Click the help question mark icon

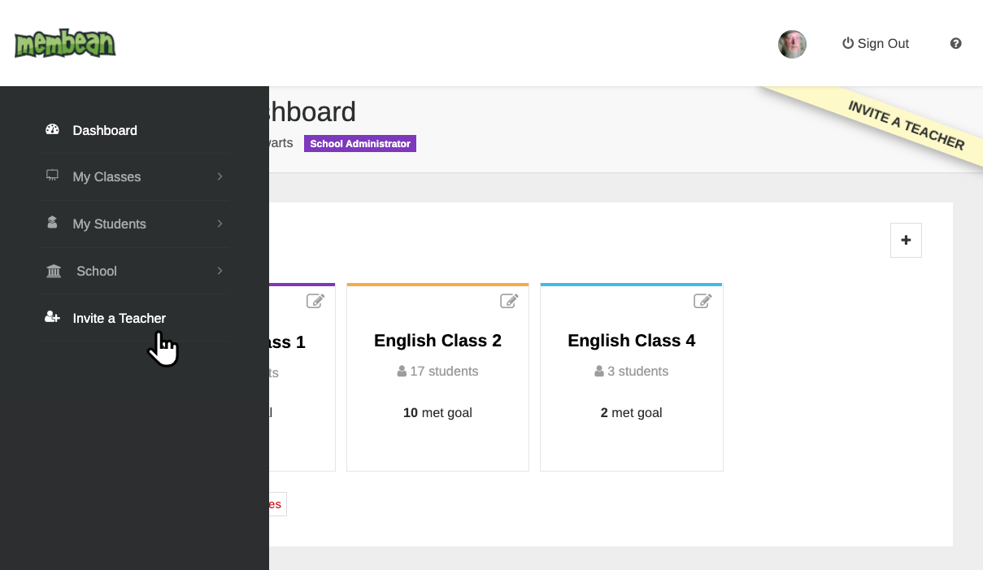955,43
